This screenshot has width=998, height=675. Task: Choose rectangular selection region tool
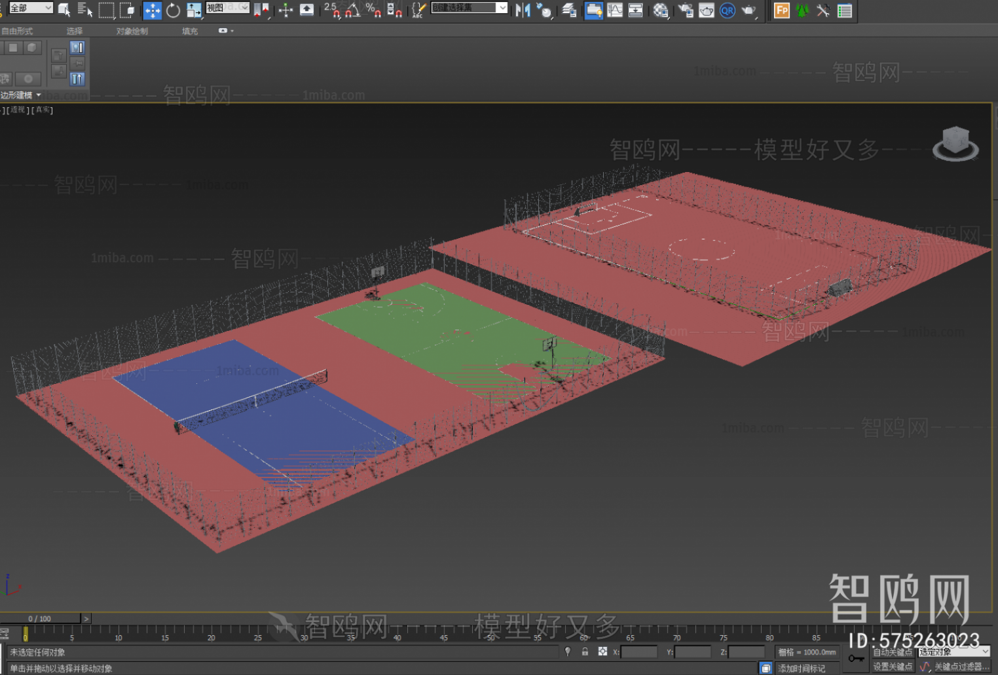click(x=106, y=10)
